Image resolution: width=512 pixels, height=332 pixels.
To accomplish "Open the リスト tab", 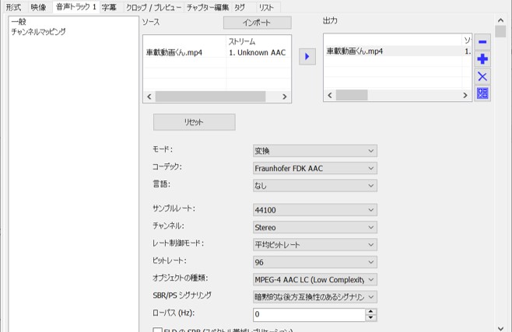I will (x=266, y=7).
